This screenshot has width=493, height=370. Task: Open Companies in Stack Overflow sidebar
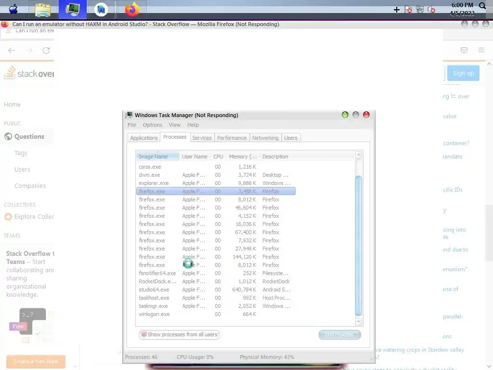(x=30, y=185)
